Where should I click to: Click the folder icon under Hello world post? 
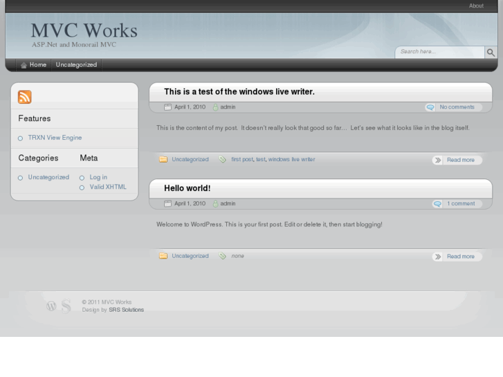tap(163, 256)
